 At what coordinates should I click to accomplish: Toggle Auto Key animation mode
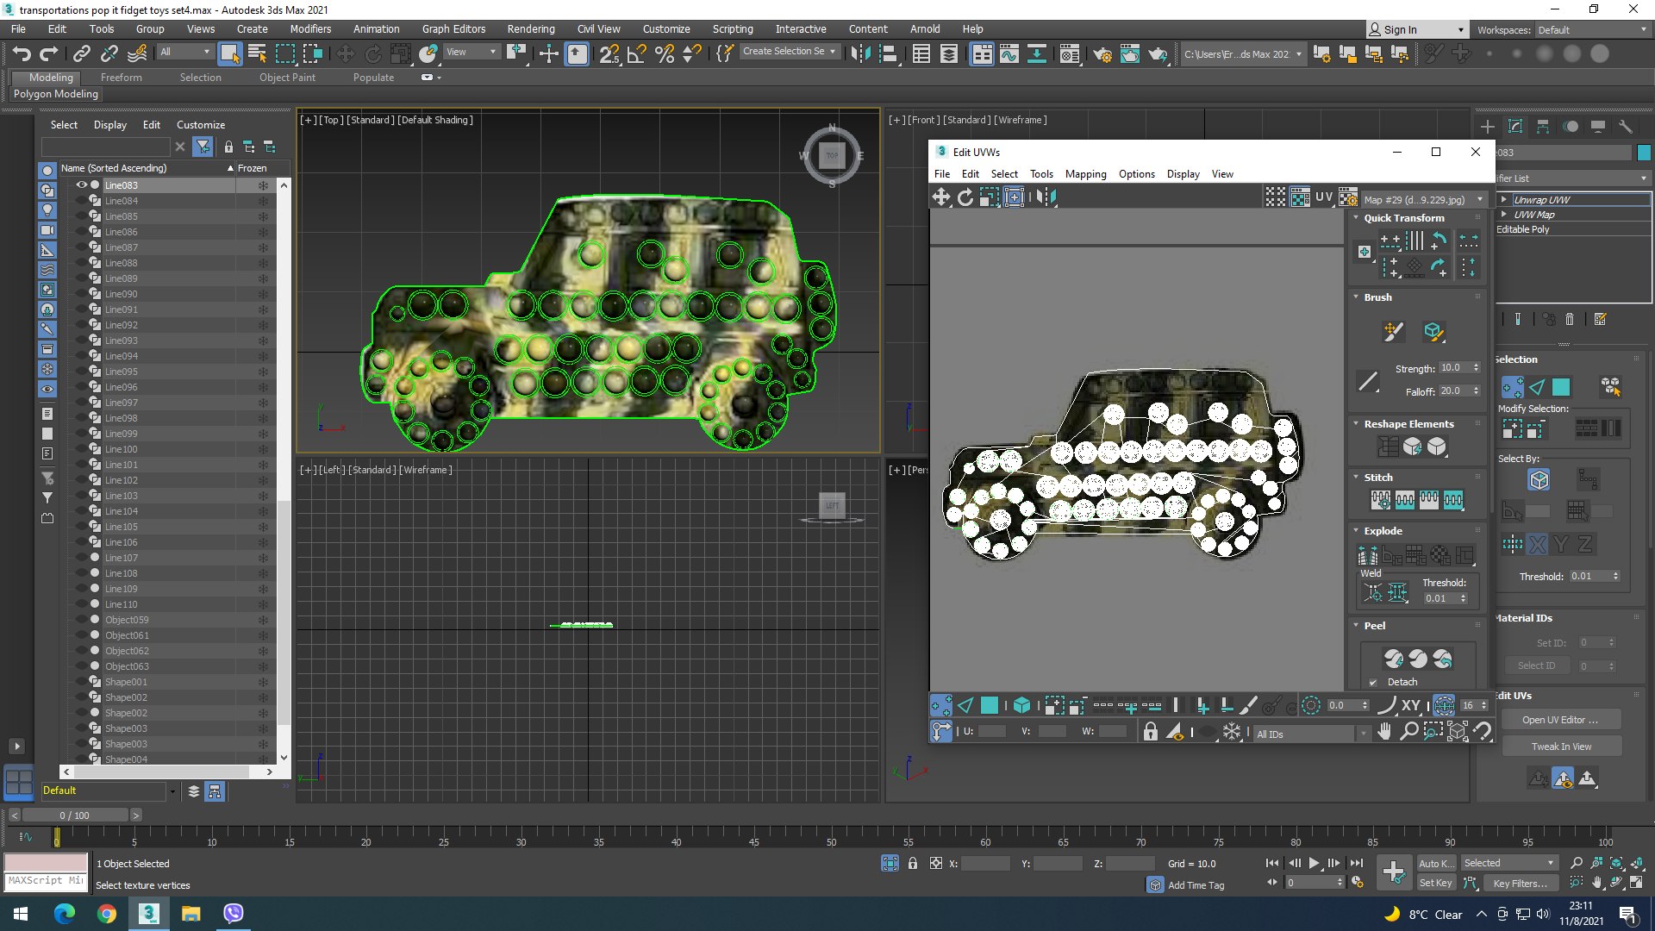click(x=1435, y=863)
